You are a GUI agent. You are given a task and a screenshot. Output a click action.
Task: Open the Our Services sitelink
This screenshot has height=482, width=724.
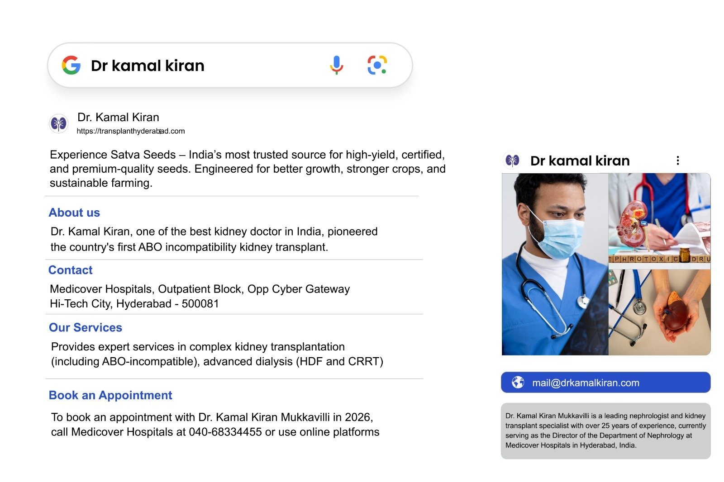click(x=85, y=327)
